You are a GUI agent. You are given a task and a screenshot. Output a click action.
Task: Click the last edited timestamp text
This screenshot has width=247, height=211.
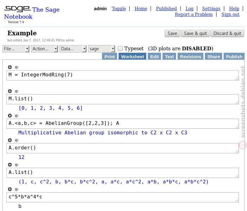(41, 40)
